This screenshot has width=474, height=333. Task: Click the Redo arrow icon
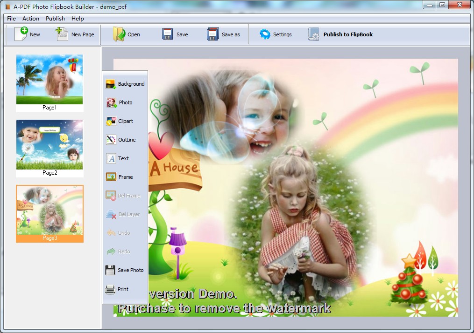pos(111,251)
